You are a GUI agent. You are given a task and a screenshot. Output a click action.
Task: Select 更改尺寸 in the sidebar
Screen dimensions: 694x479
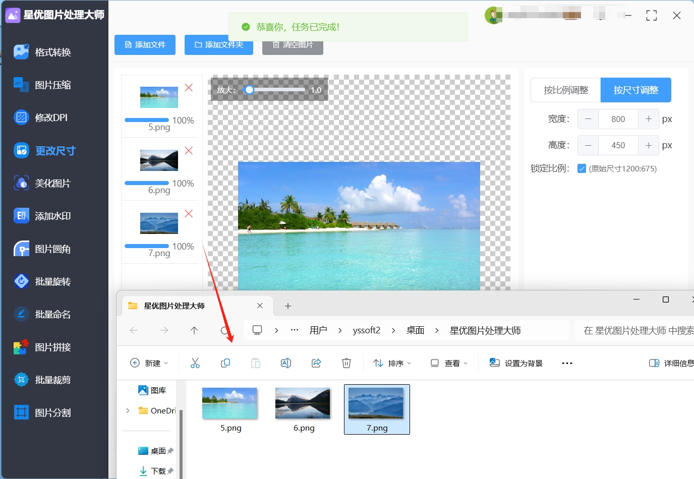45,150
